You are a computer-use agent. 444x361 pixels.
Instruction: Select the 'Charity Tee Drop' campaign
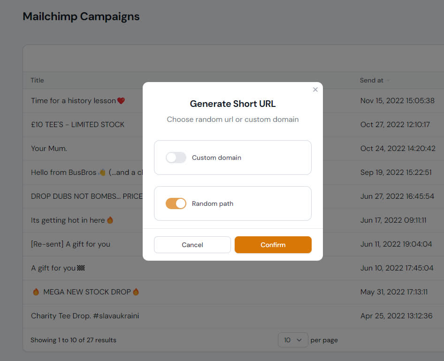(85, 316)
